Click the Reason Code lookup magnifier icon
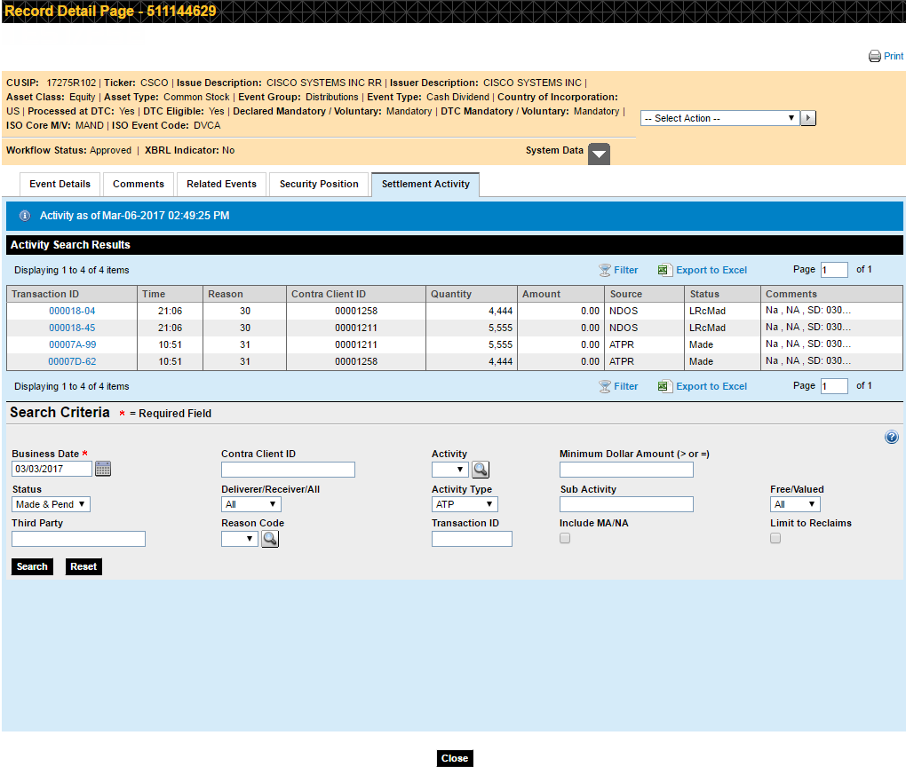Screen dimensions: 906x767 [270, 539]
